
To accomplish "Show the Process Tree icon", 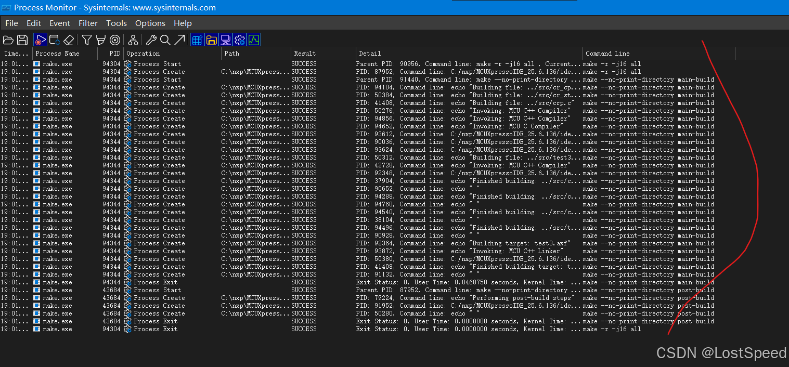I will pos(133,40).
